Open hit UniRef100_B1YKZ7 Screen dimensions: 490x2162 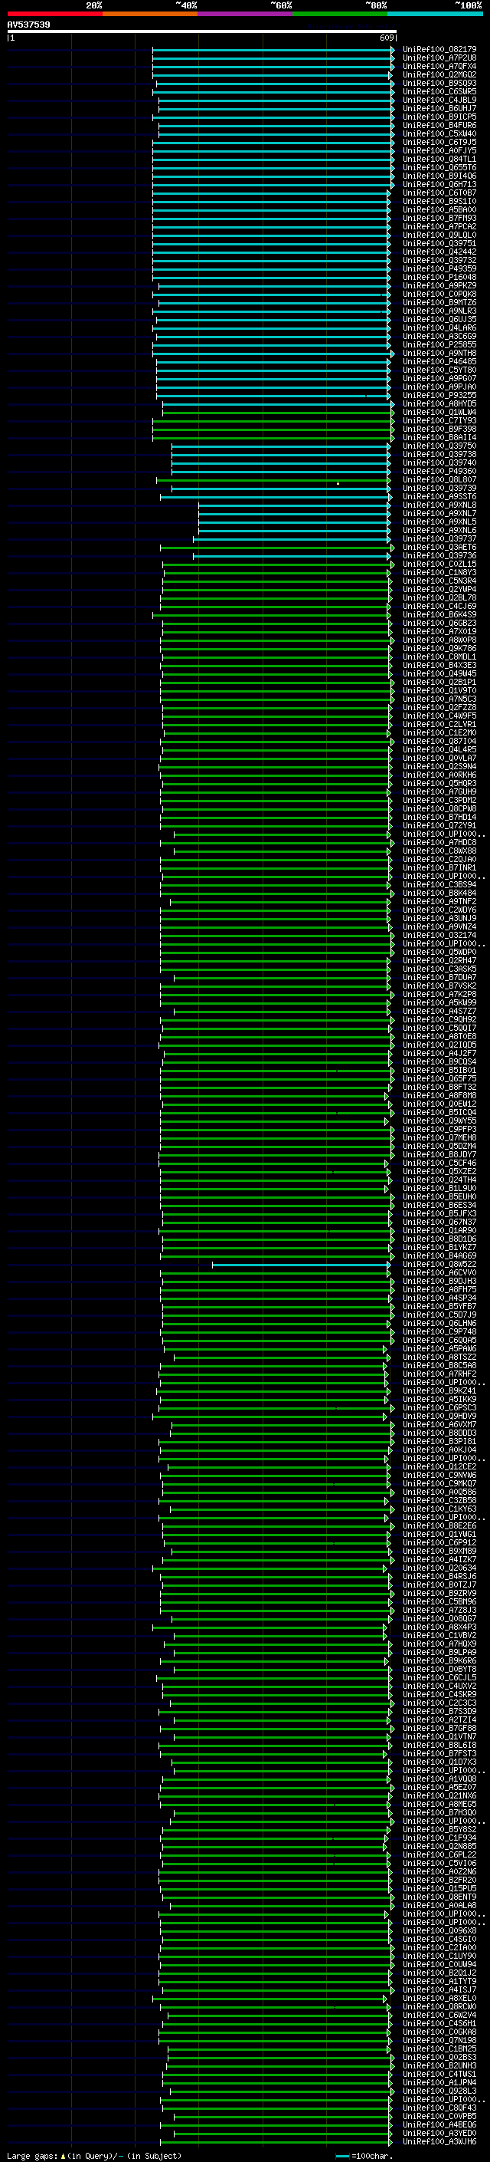click(439, 1248)
